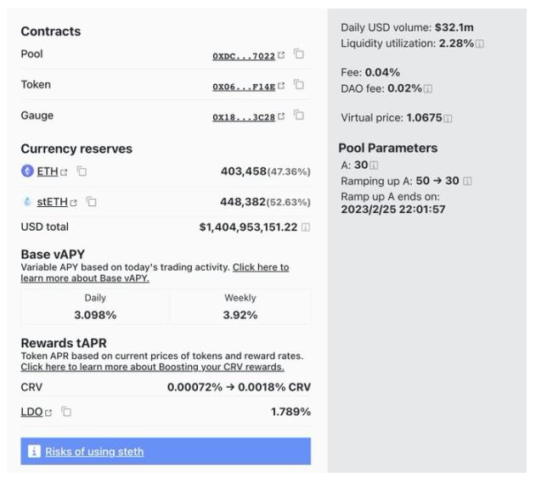
Task: Select USD total $1,404,953,151.22
Action: 248,227
